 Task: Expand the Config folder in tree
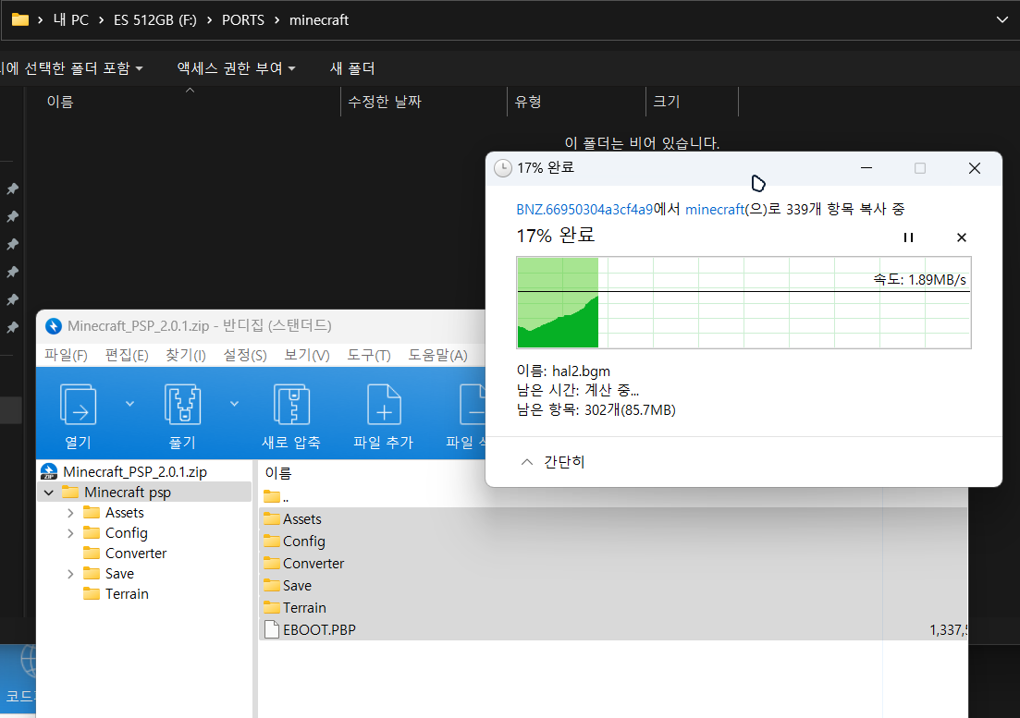pos(70,533)
